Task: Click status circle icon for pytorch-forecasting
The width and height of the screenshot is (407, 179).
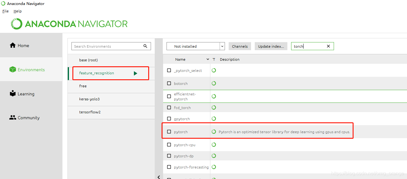Action: [214, 167]
